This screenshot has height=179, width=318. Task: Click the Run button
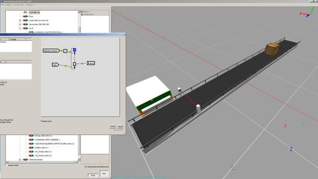click(104, 174)
